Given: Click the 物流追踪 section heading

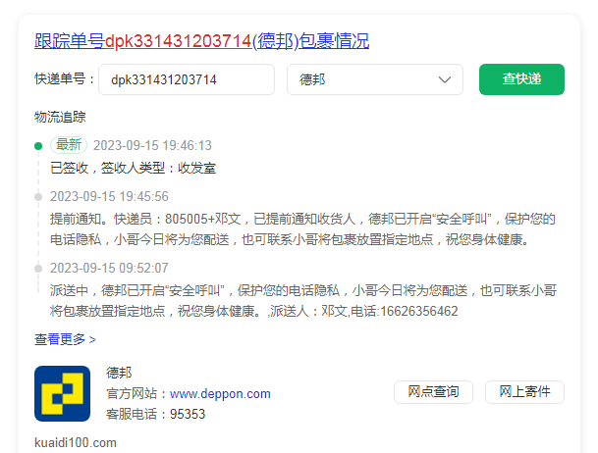Looking at the screenshot, I should [61, 118].
